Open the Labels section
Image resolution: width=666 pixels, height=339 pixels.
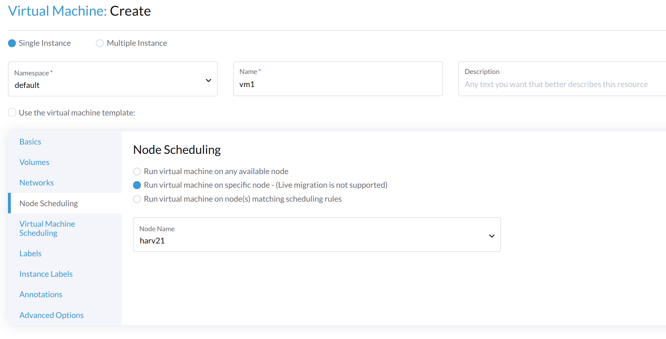tap(30, 253)
